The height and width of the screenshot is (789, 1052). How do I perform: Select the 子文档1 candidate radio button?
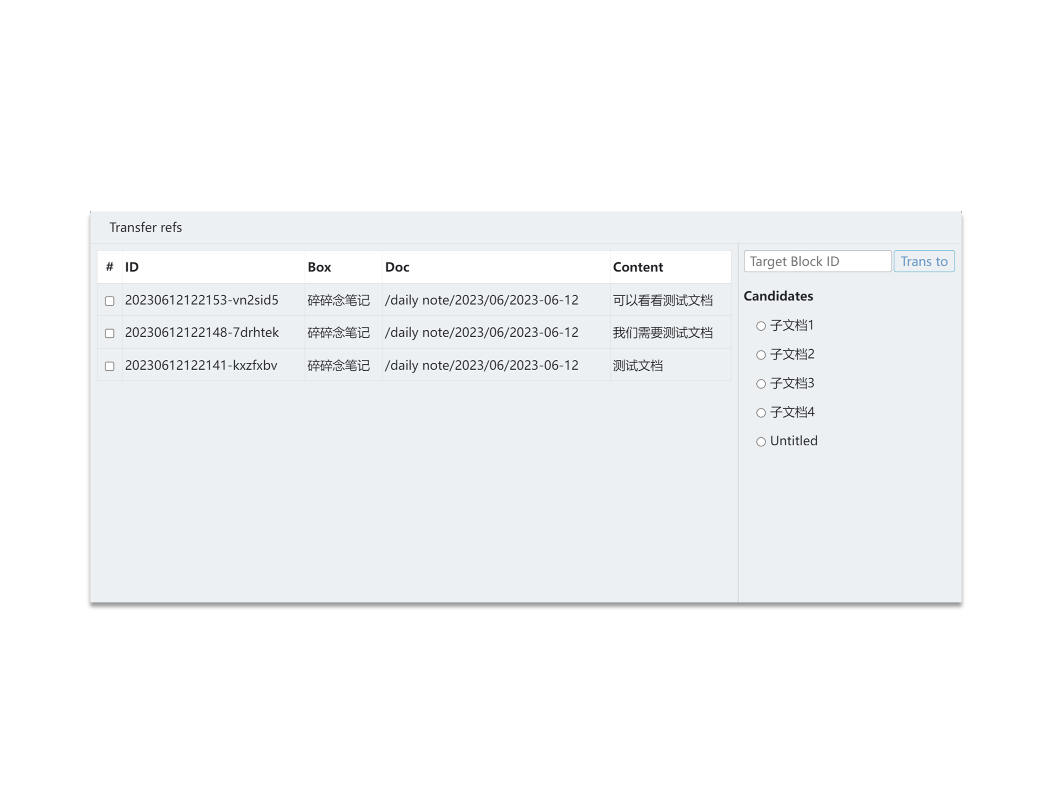pyautogui.click(x=761, y=326)
